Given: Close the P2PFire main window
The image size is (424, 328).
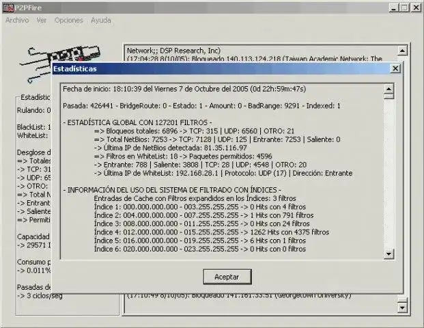Looking at the screenshot, I should [x=416, y=8].
